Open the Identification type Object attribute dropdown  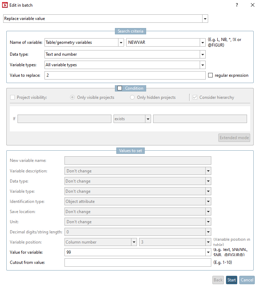coord(208,201)
